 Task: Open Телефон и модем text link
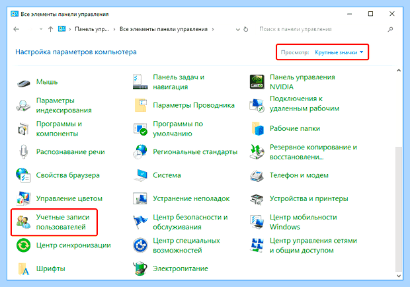pyautogui.click(x=299, y=175)
